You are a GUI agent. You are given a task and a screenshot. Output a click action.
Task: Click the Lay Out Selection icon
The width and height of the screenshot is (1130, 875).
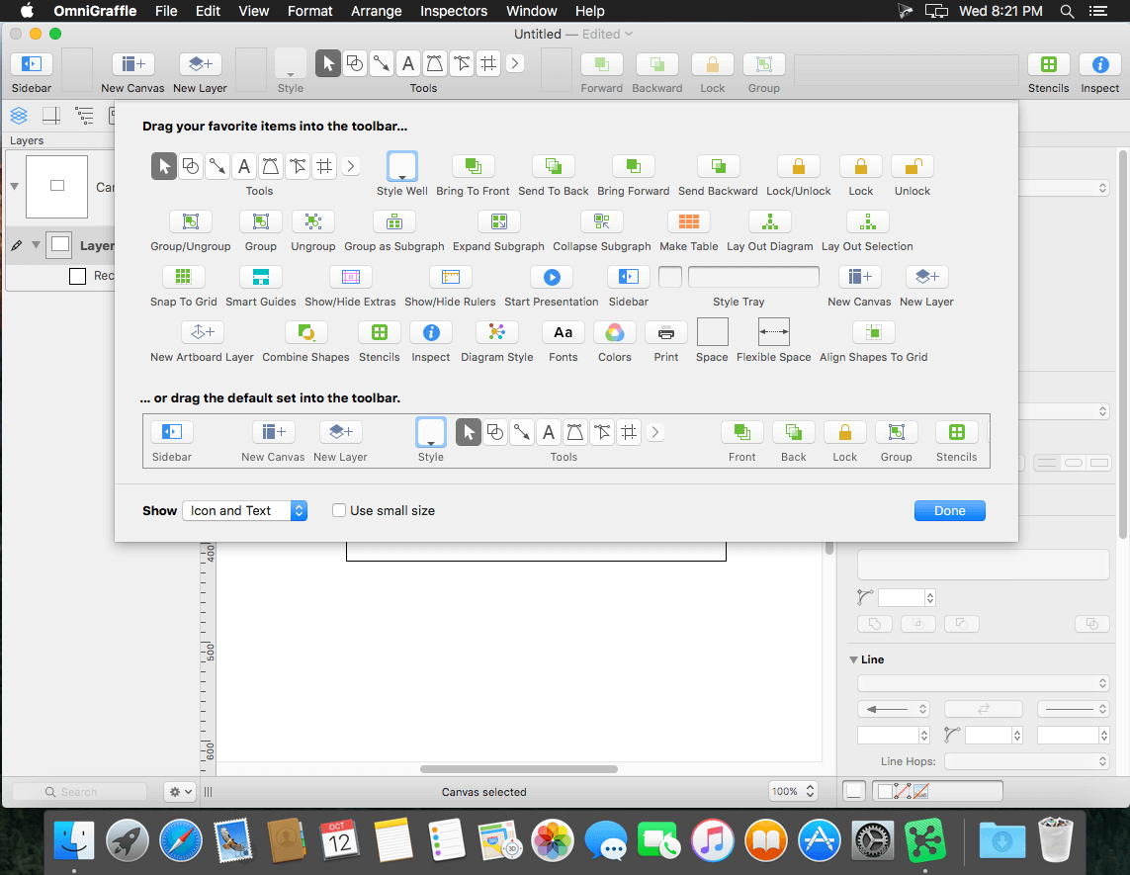pyautogui.click(x=867, y=222)
